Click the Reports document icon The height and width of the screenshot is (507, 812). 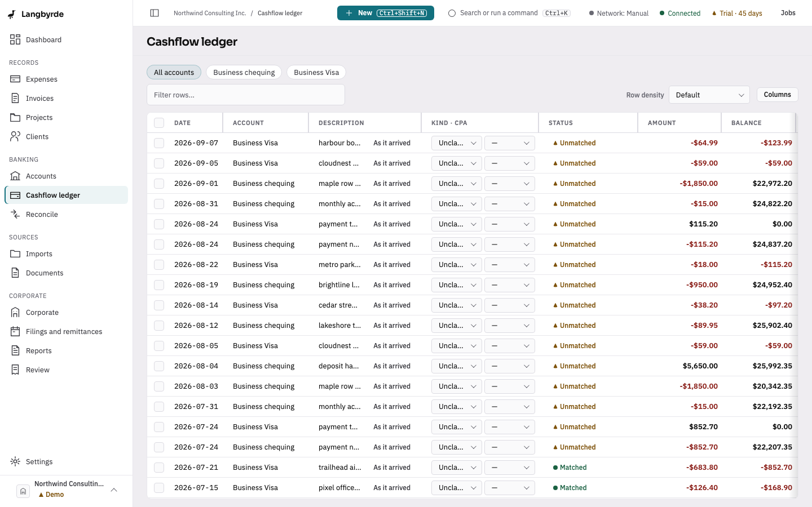[15, 350]
